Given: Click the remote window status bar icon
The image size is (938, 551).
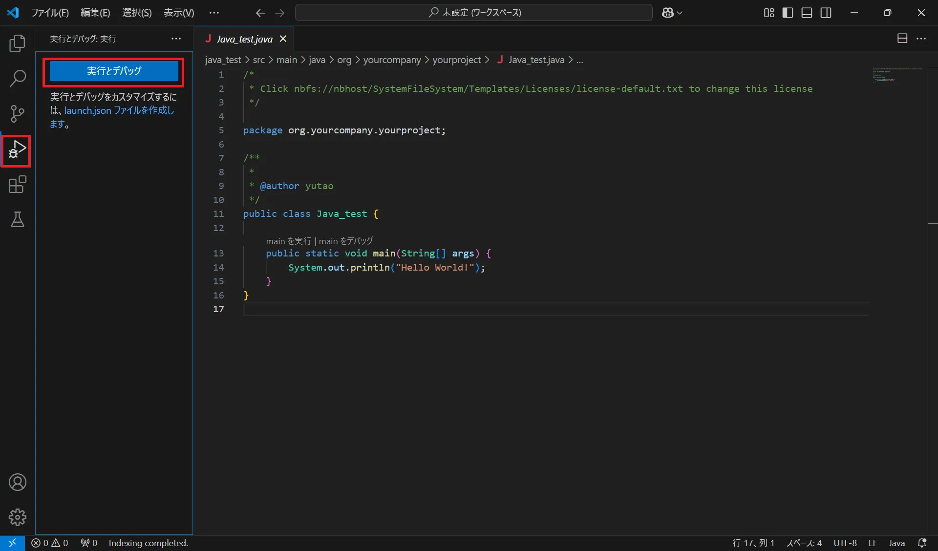Looking at the screenshot, I should pyautogui.click(x=12, y=543).
